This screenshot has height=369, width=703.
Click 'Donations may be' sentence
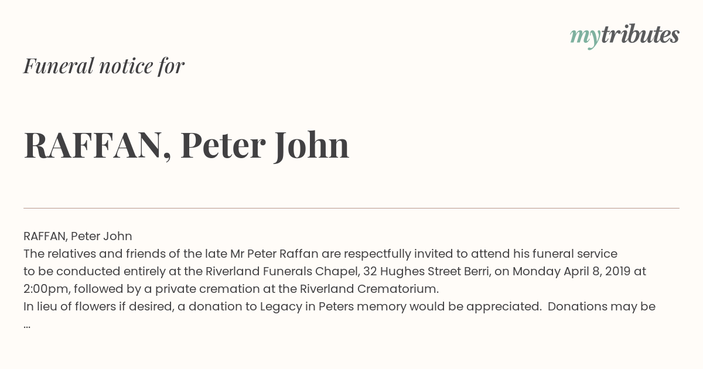(x=602, y=306)
